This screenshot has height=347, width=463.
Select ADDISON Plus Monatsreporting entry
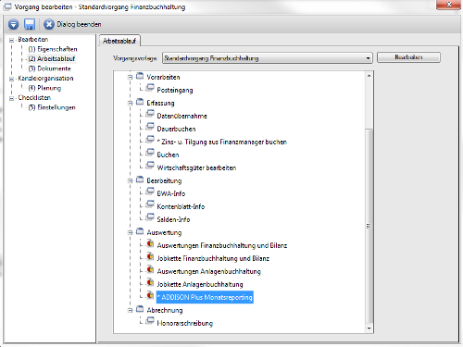point(205,297)
